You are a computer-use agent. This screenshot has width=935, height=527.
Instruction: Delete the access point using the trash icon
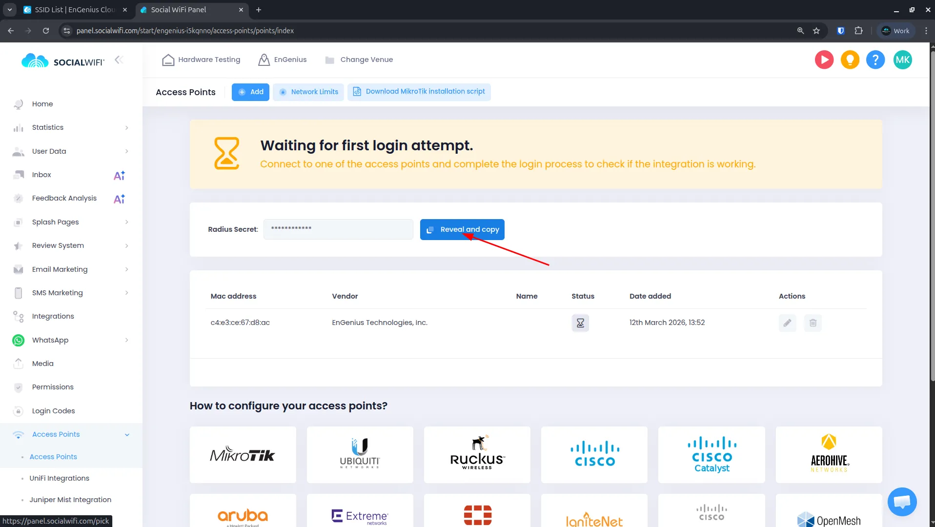(x=813, y=323)
